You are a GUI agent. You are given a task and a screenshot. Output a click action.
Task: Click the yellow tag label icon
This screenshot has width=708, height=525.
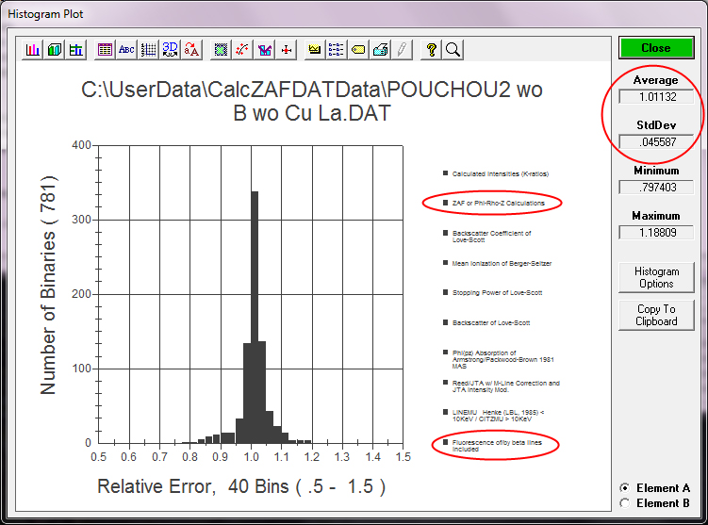358,50
